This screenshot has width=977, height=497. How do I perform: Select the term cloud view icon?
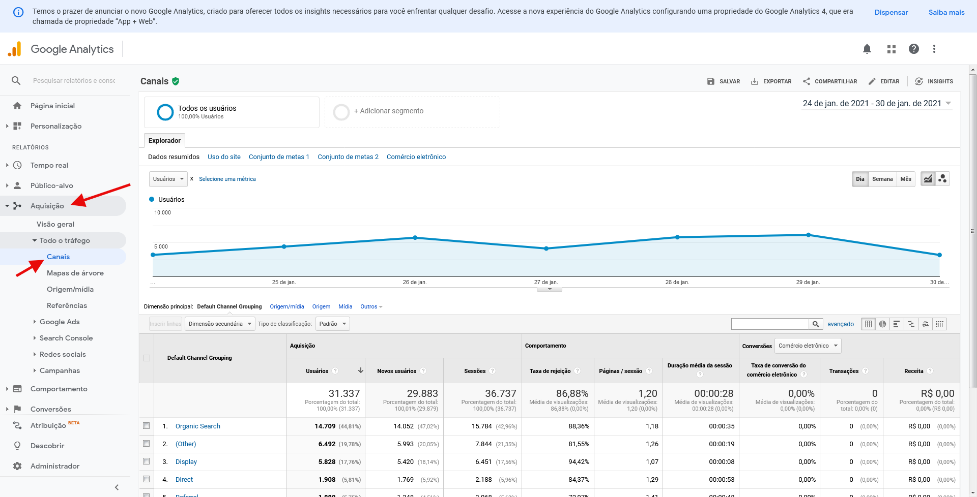(x=925, y=324)
